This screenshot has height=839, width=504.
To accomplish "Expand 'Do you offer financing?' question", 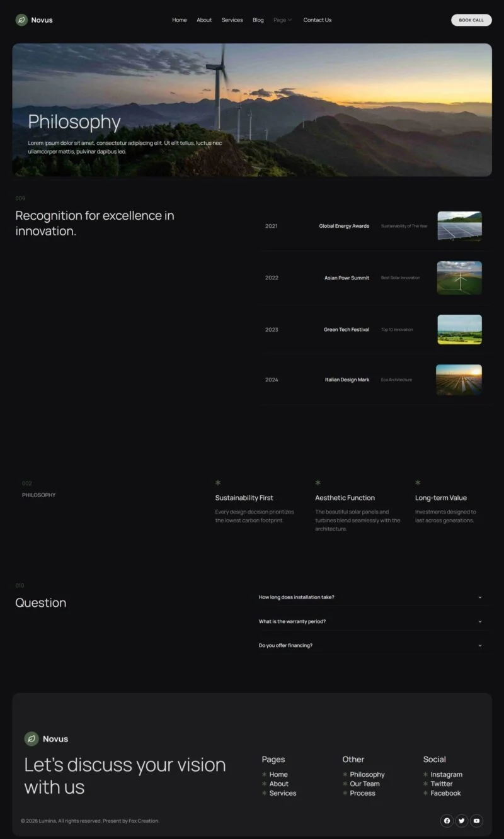I will click(x=371, y=645).
